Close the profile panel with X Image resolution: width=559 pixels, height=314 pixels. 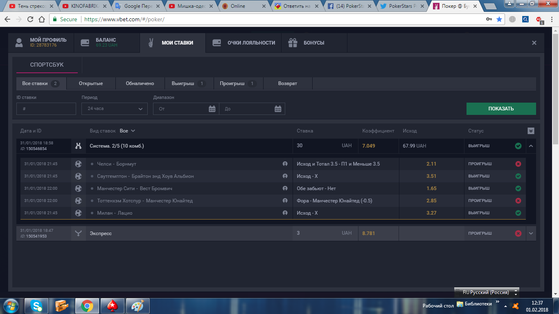tap(534, 43)
